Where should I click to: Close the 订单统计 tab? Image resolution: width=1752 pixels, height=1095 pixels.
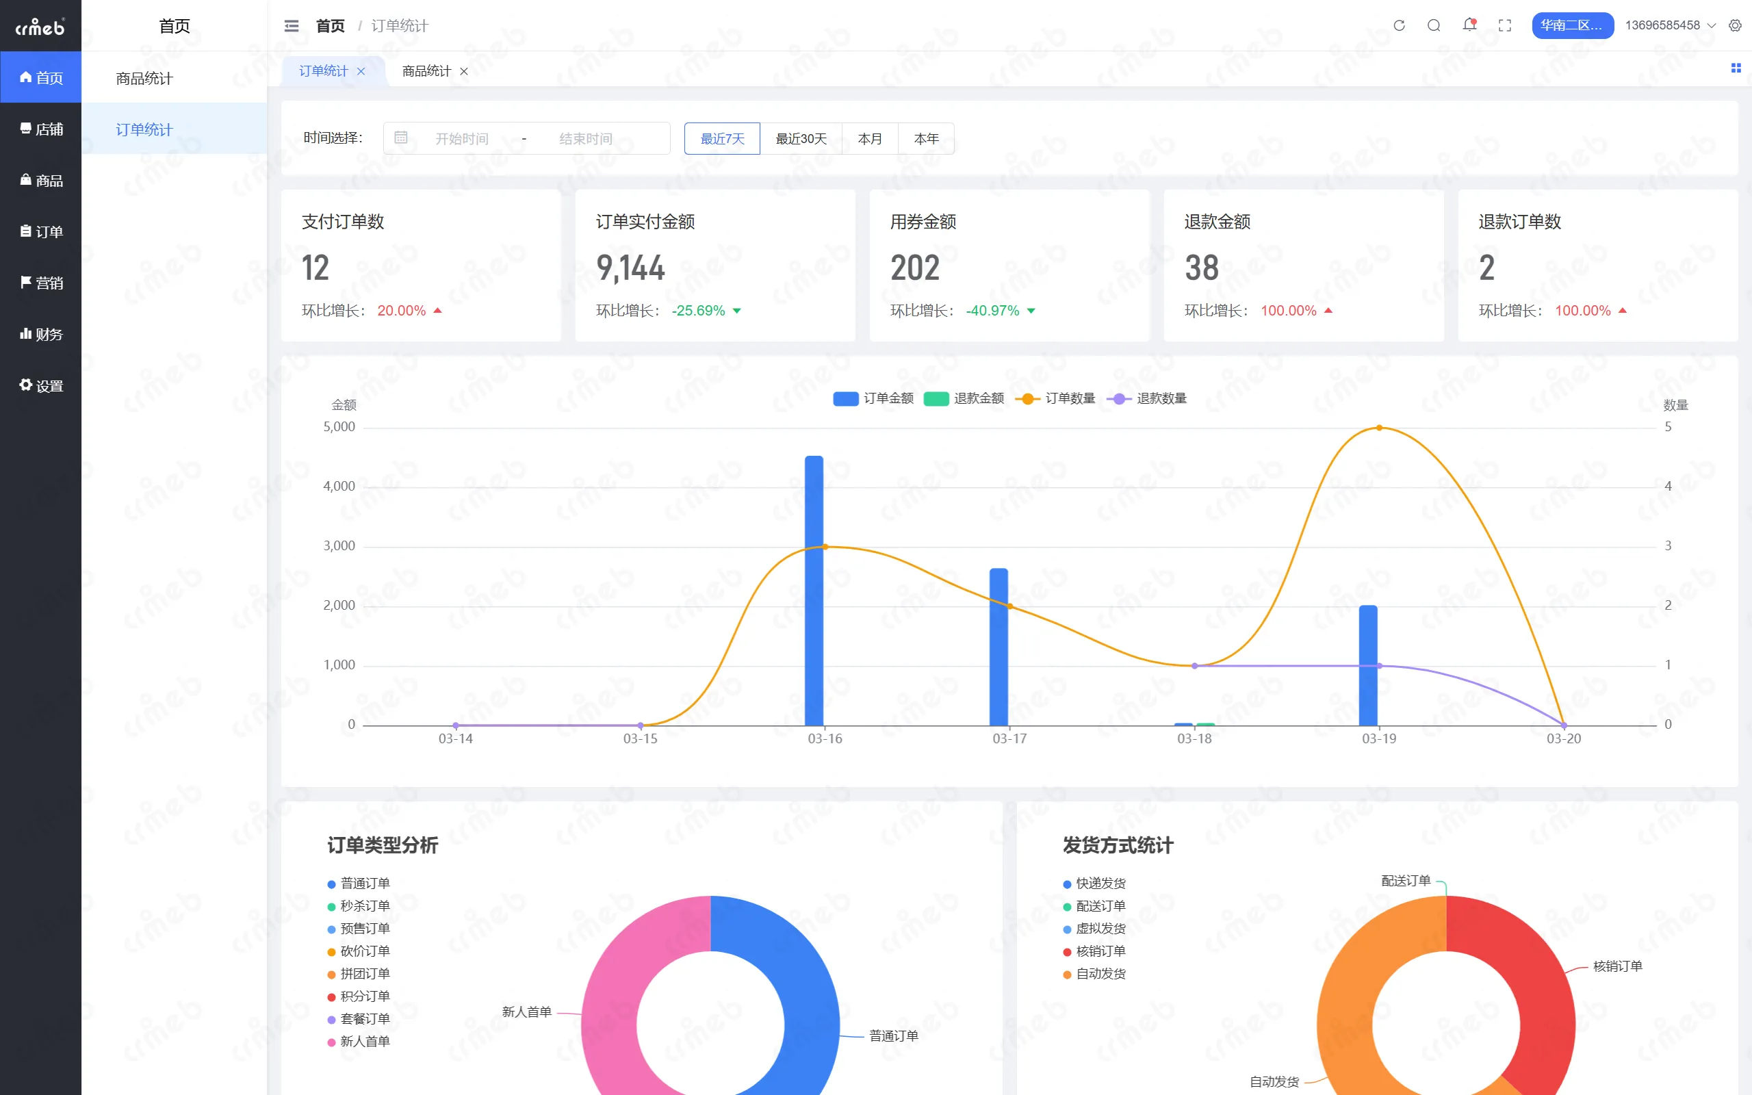[361, 71]
